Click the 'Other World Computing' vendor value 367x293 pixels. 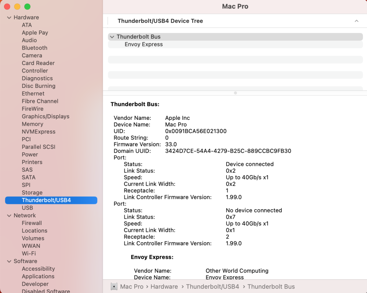pos(237,271)
